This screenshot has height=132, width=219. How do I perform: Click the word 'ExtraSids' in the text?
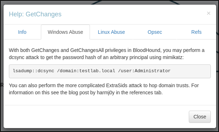[117, 85]
